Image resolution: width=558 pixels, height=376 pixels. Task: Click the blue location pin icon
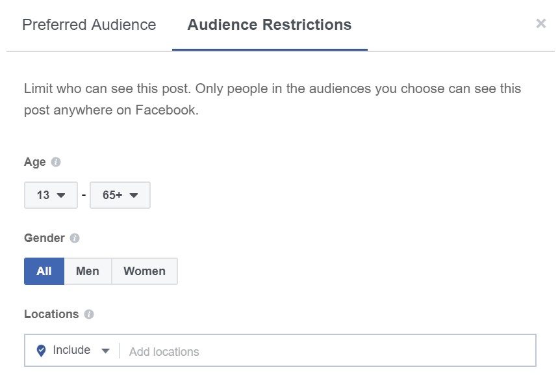(42, 351)
